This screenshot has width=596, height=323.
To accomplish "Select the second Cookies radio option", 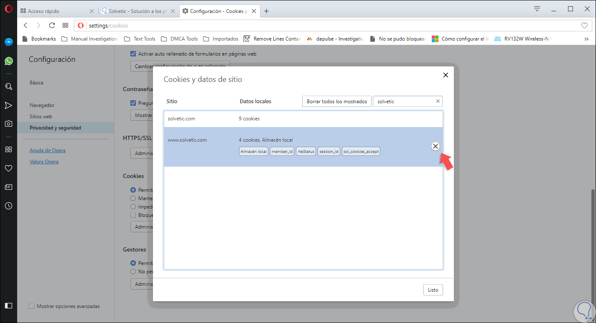I will pyautogui.click(x=133, y=198).
